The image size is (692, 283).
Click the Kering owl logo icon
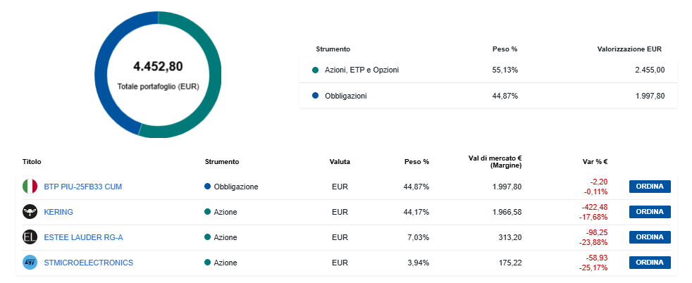click(x=30, y=212)
